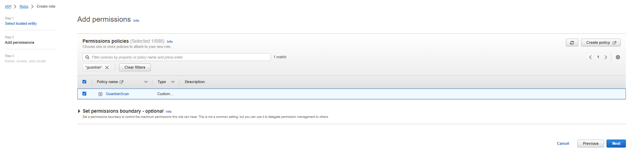Viewport: 630px width, 152px height.
Task: Open the Create policy page
Action: point(601,43)
